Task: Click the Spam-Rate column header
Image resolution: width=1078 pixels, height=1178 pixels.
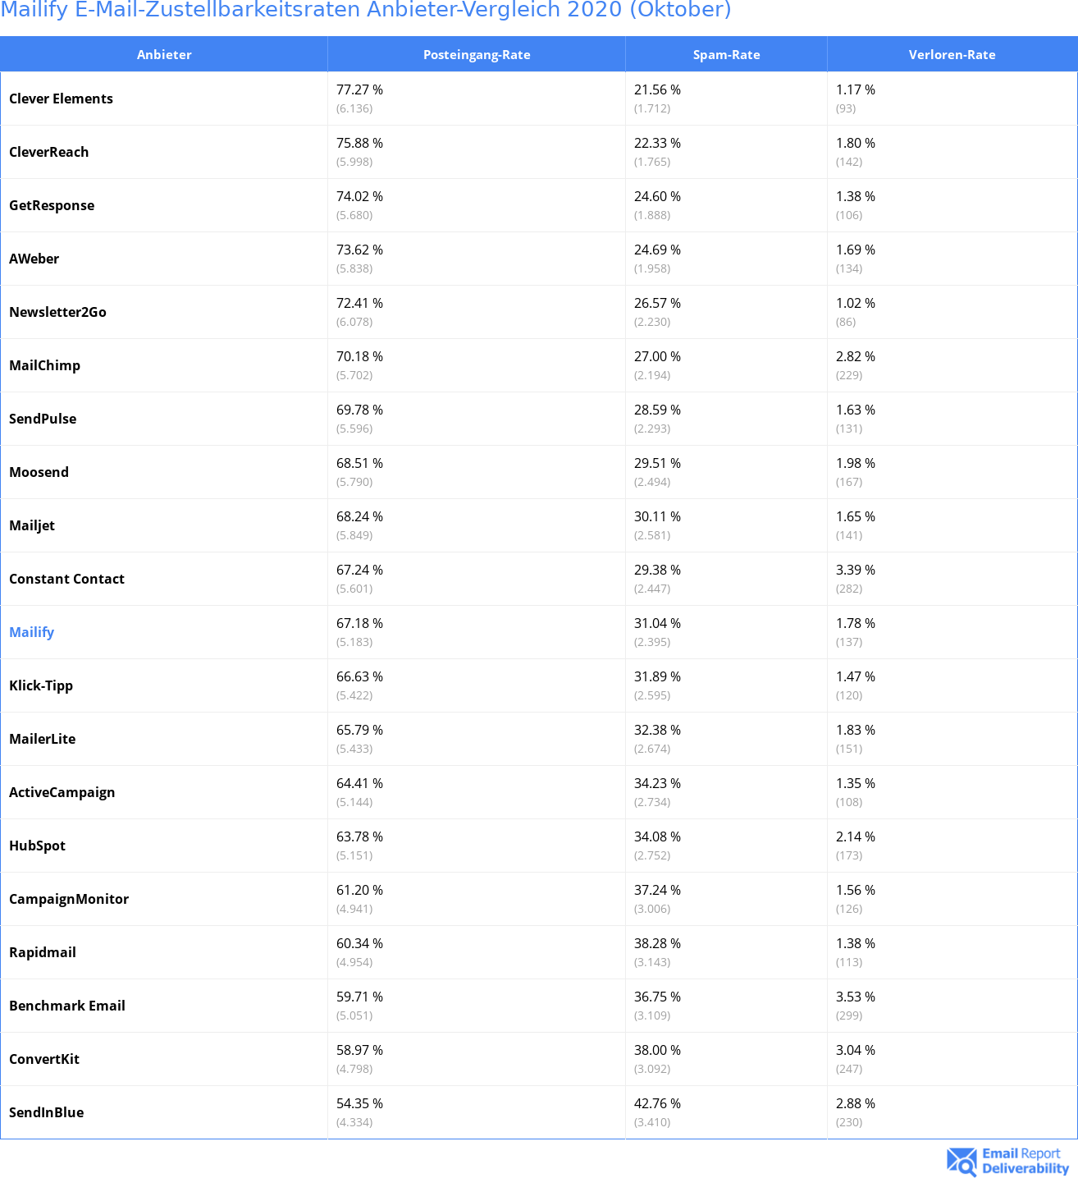Action: click(726, 54)
